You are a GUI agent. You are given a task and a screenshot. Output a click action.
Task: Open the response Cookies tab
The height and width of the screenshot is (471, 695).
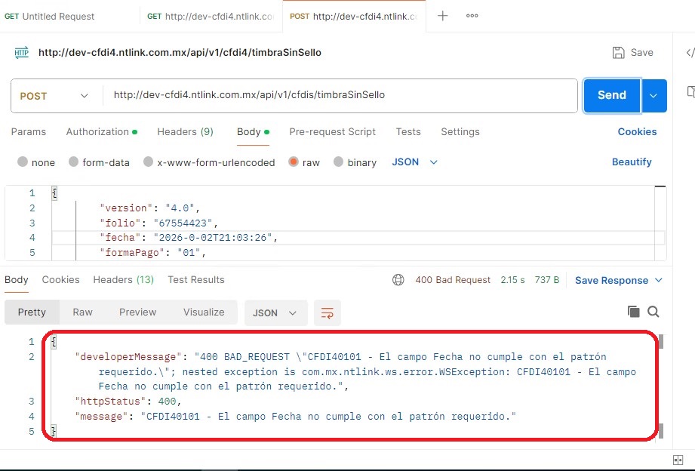[60, 280]
